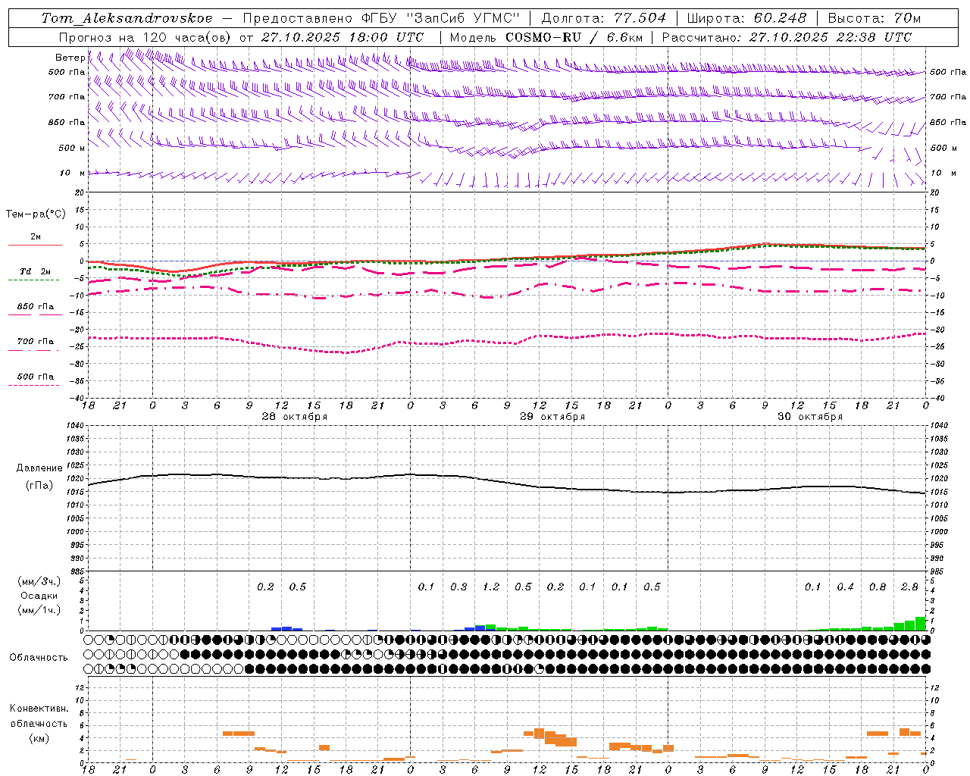Click the 'Прогноз на 120 часа(ов)' text
Screen dimensions: 970x776
[145, 37]
